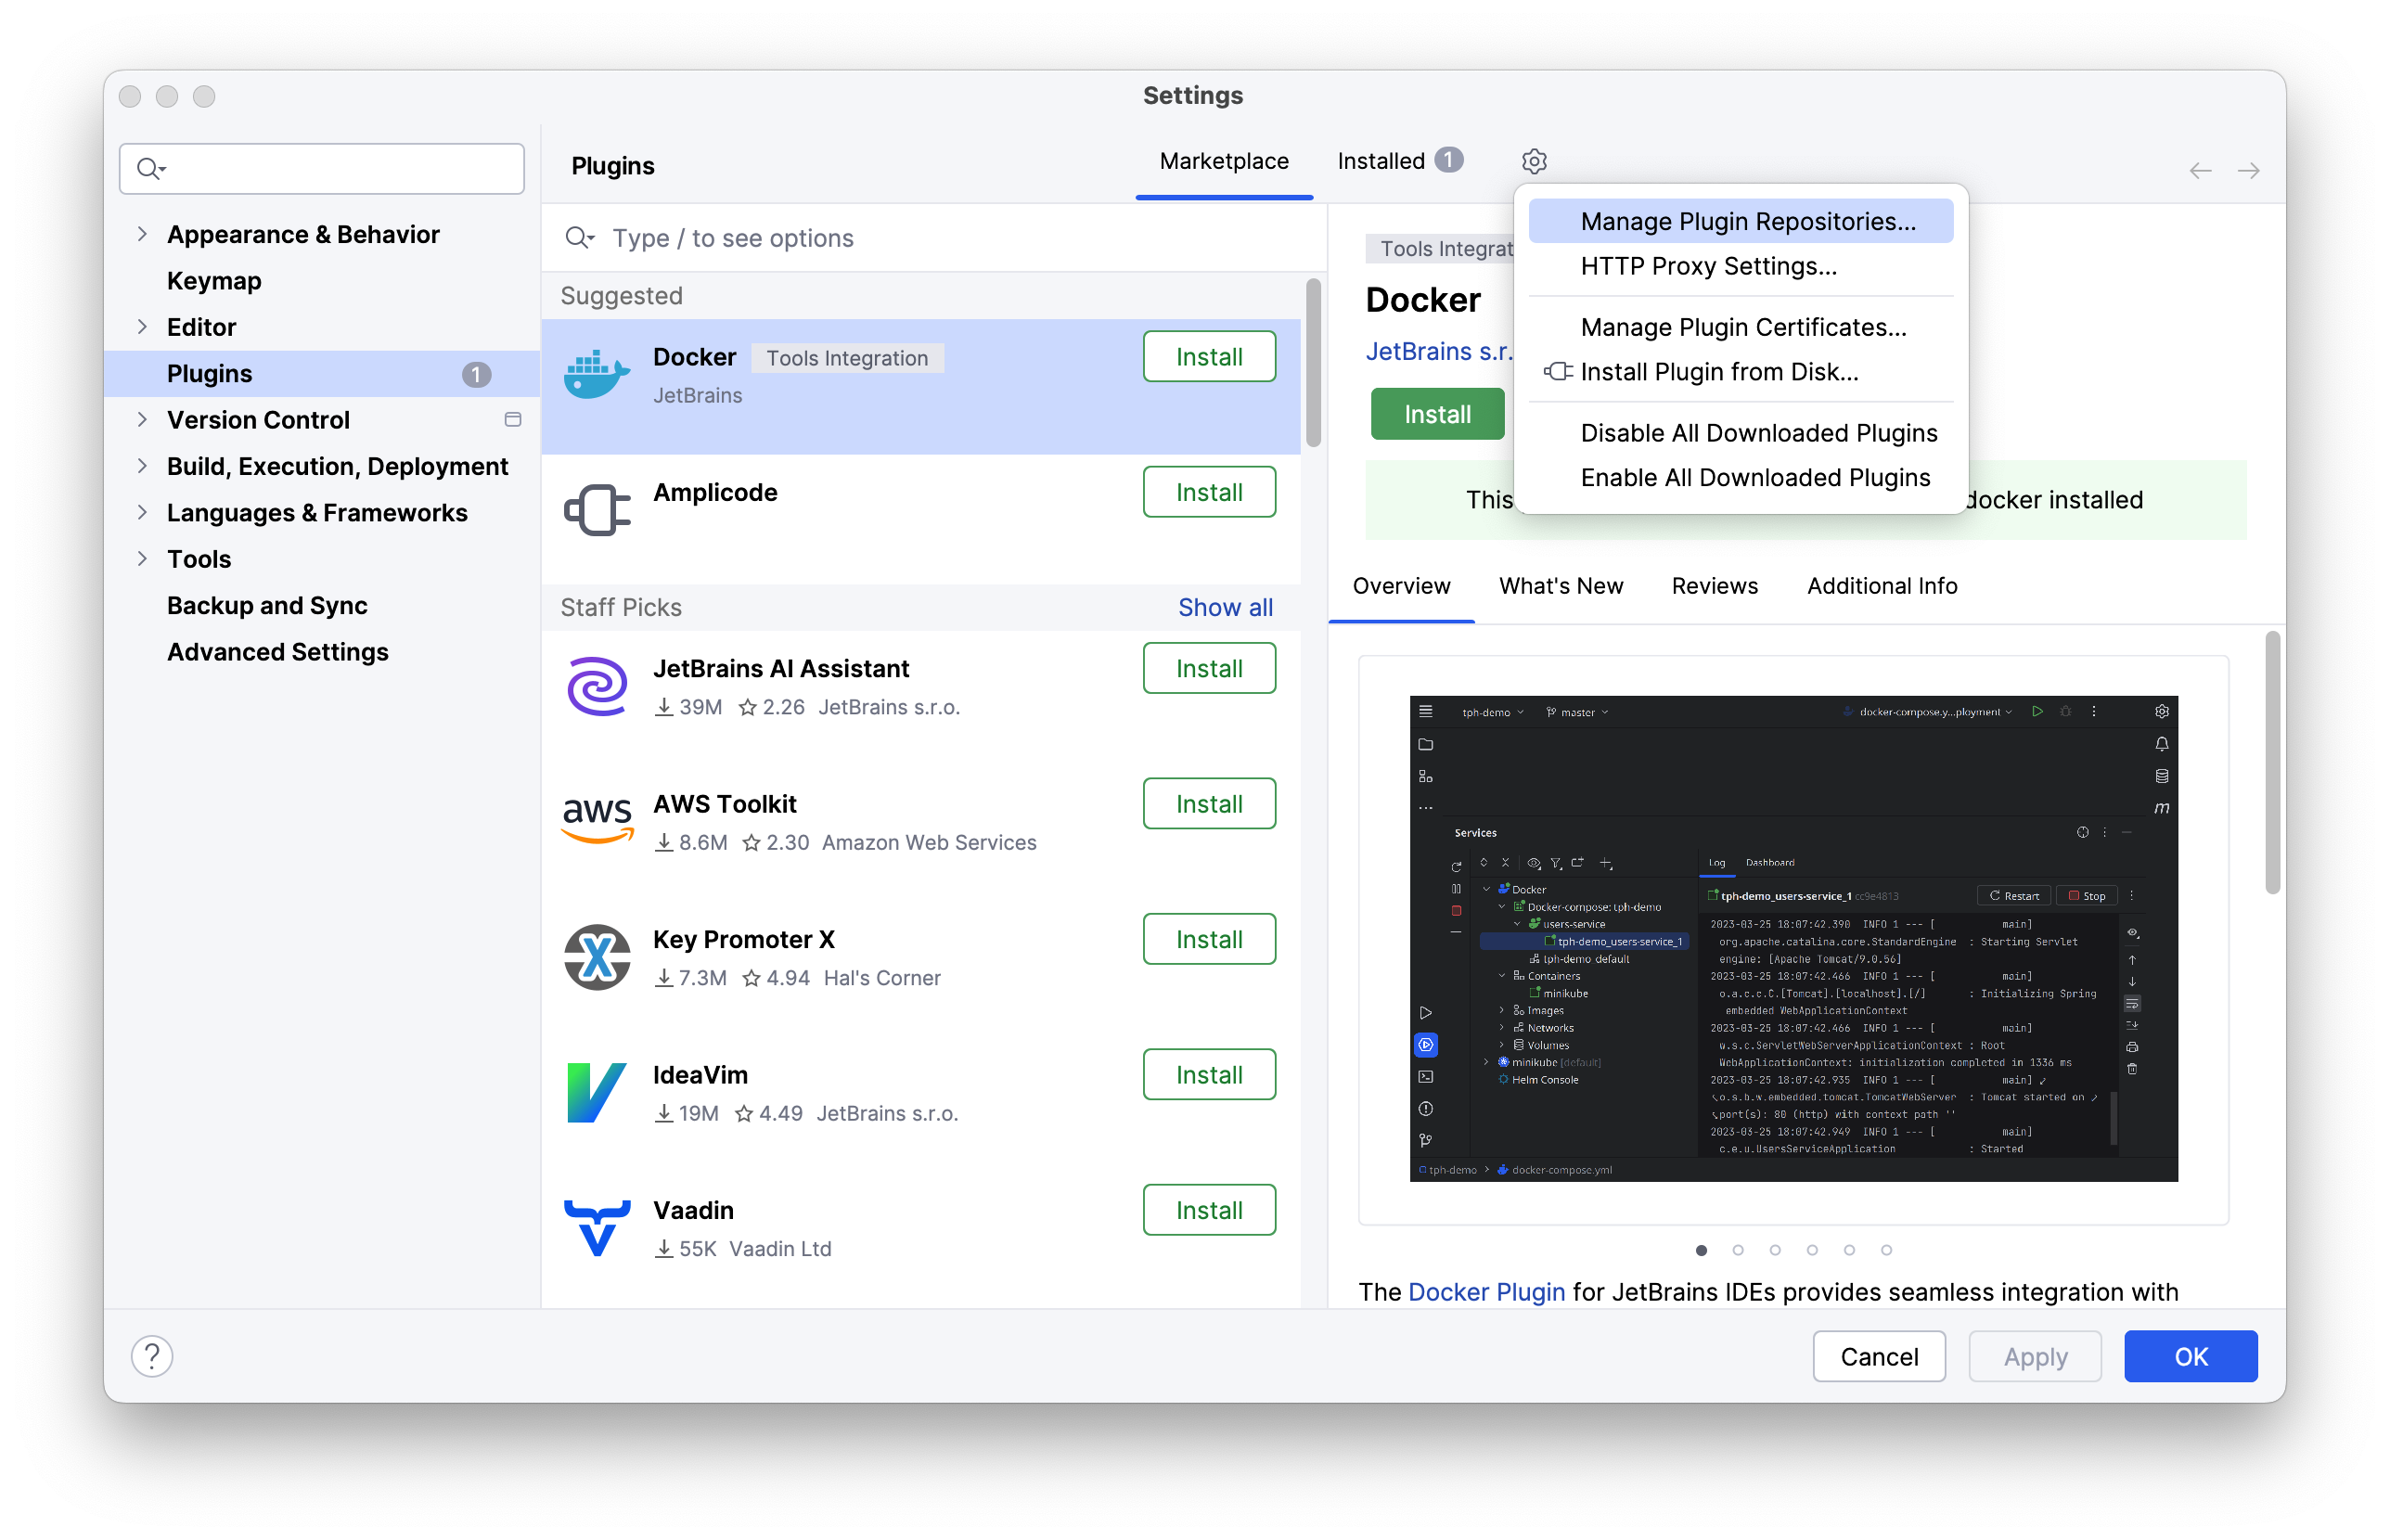Screen dimensions: 2390x1540
Task: Click the AWS Toolkit logo icon
Action: (597, 820)
